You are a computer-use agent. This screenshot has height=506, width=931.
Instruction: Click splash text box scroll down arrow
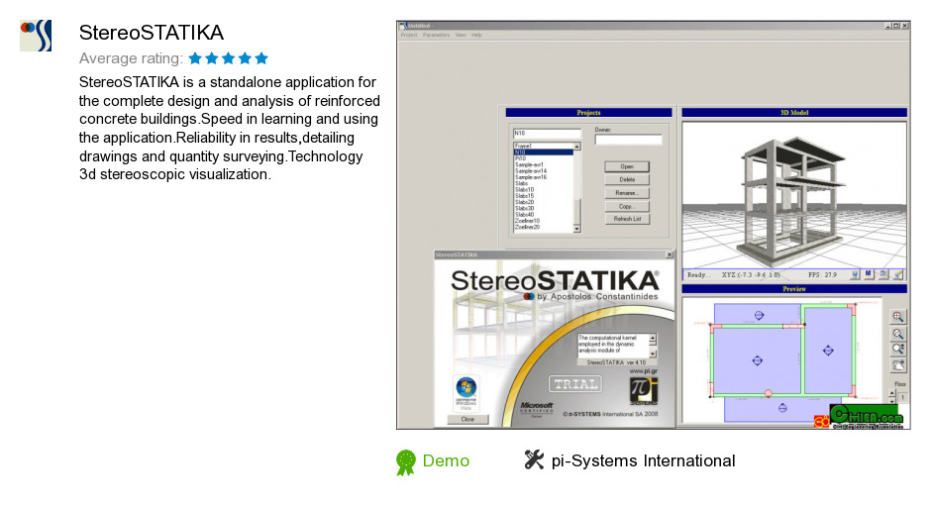[653, 354]
